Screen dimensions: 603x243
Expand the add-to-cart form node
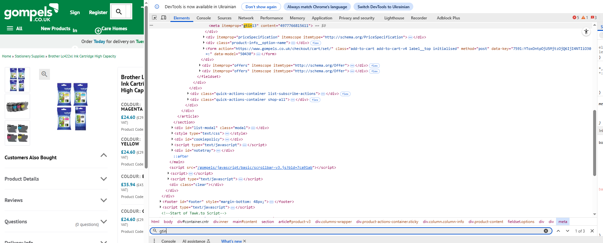click(x=204, y=49)
